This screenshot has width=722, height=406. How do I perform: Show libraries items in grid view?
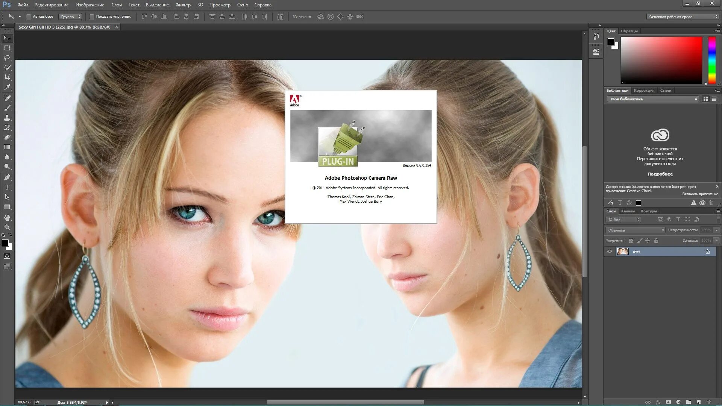[705, 99]
